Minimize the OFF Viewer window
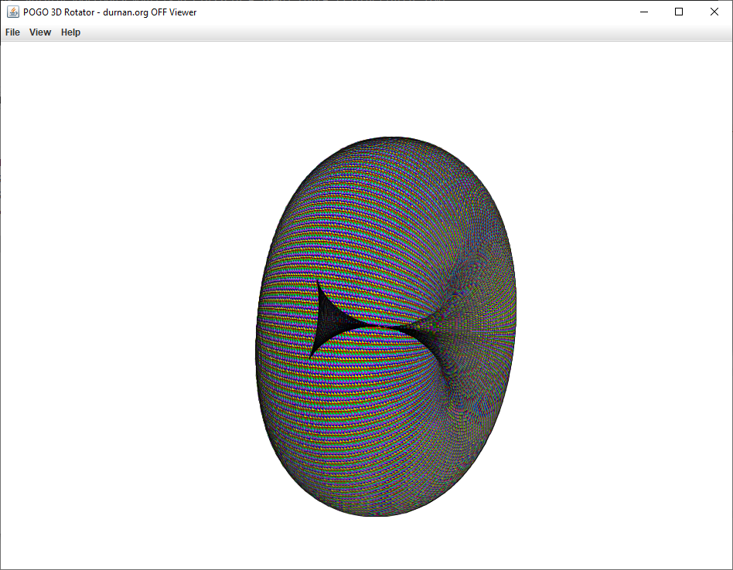This screenshot has height=570, width=733. click(644, 12)
